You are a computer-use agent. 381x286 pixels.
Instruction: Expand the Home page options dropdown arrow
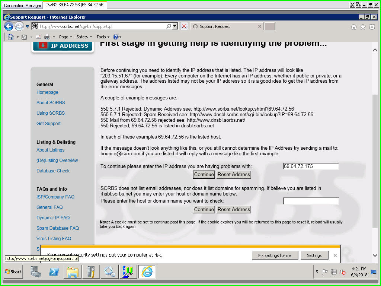pyautogui.click(x=17, y=37)
